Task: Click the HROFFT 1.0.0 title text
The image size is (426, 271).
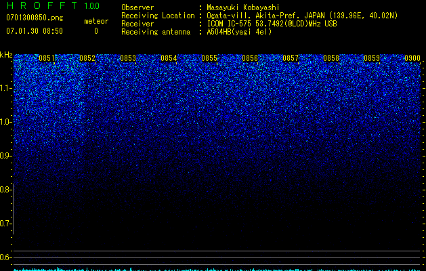Action: [53, 5]
